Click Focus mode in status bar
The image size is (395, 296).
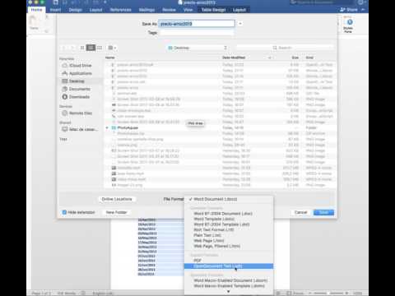click(x=295, y=293)
